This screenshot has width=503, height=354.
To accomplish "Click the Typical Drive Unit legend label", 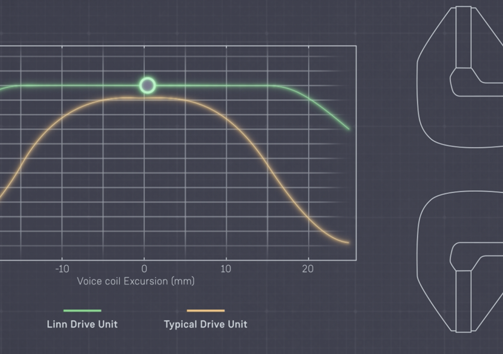I will tap(206, 324).
